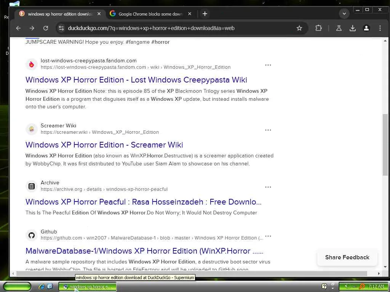Launch Internet Explorer from quick launch
This screenshot has width=390, height=292.
pyautogui.click(x=42, y=287)
